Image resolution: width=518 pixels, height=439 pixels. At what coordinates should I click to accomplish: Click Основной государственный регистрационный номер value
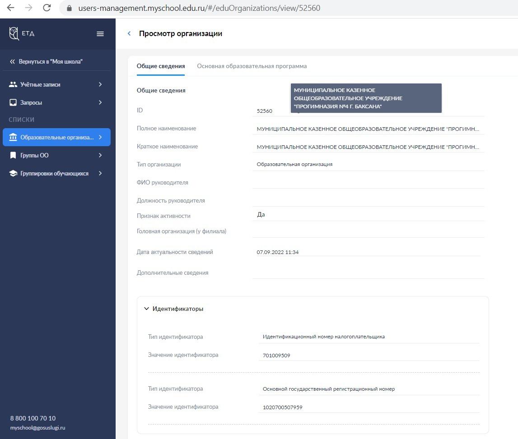coord(329,389)
